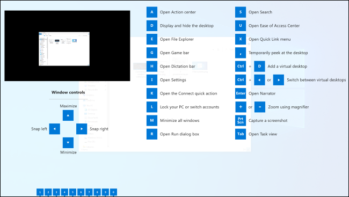
Task: Click the M key tile for Minimize all windows
Action: click(x=152, y=120)
